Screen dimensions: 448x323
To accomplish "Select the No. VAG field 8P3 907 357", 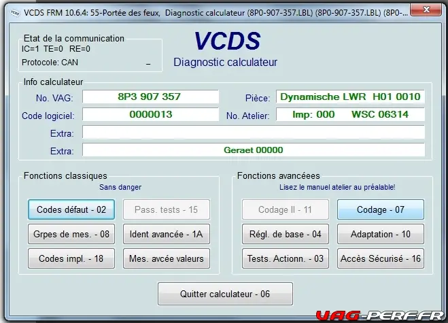I will coord(150,97).
